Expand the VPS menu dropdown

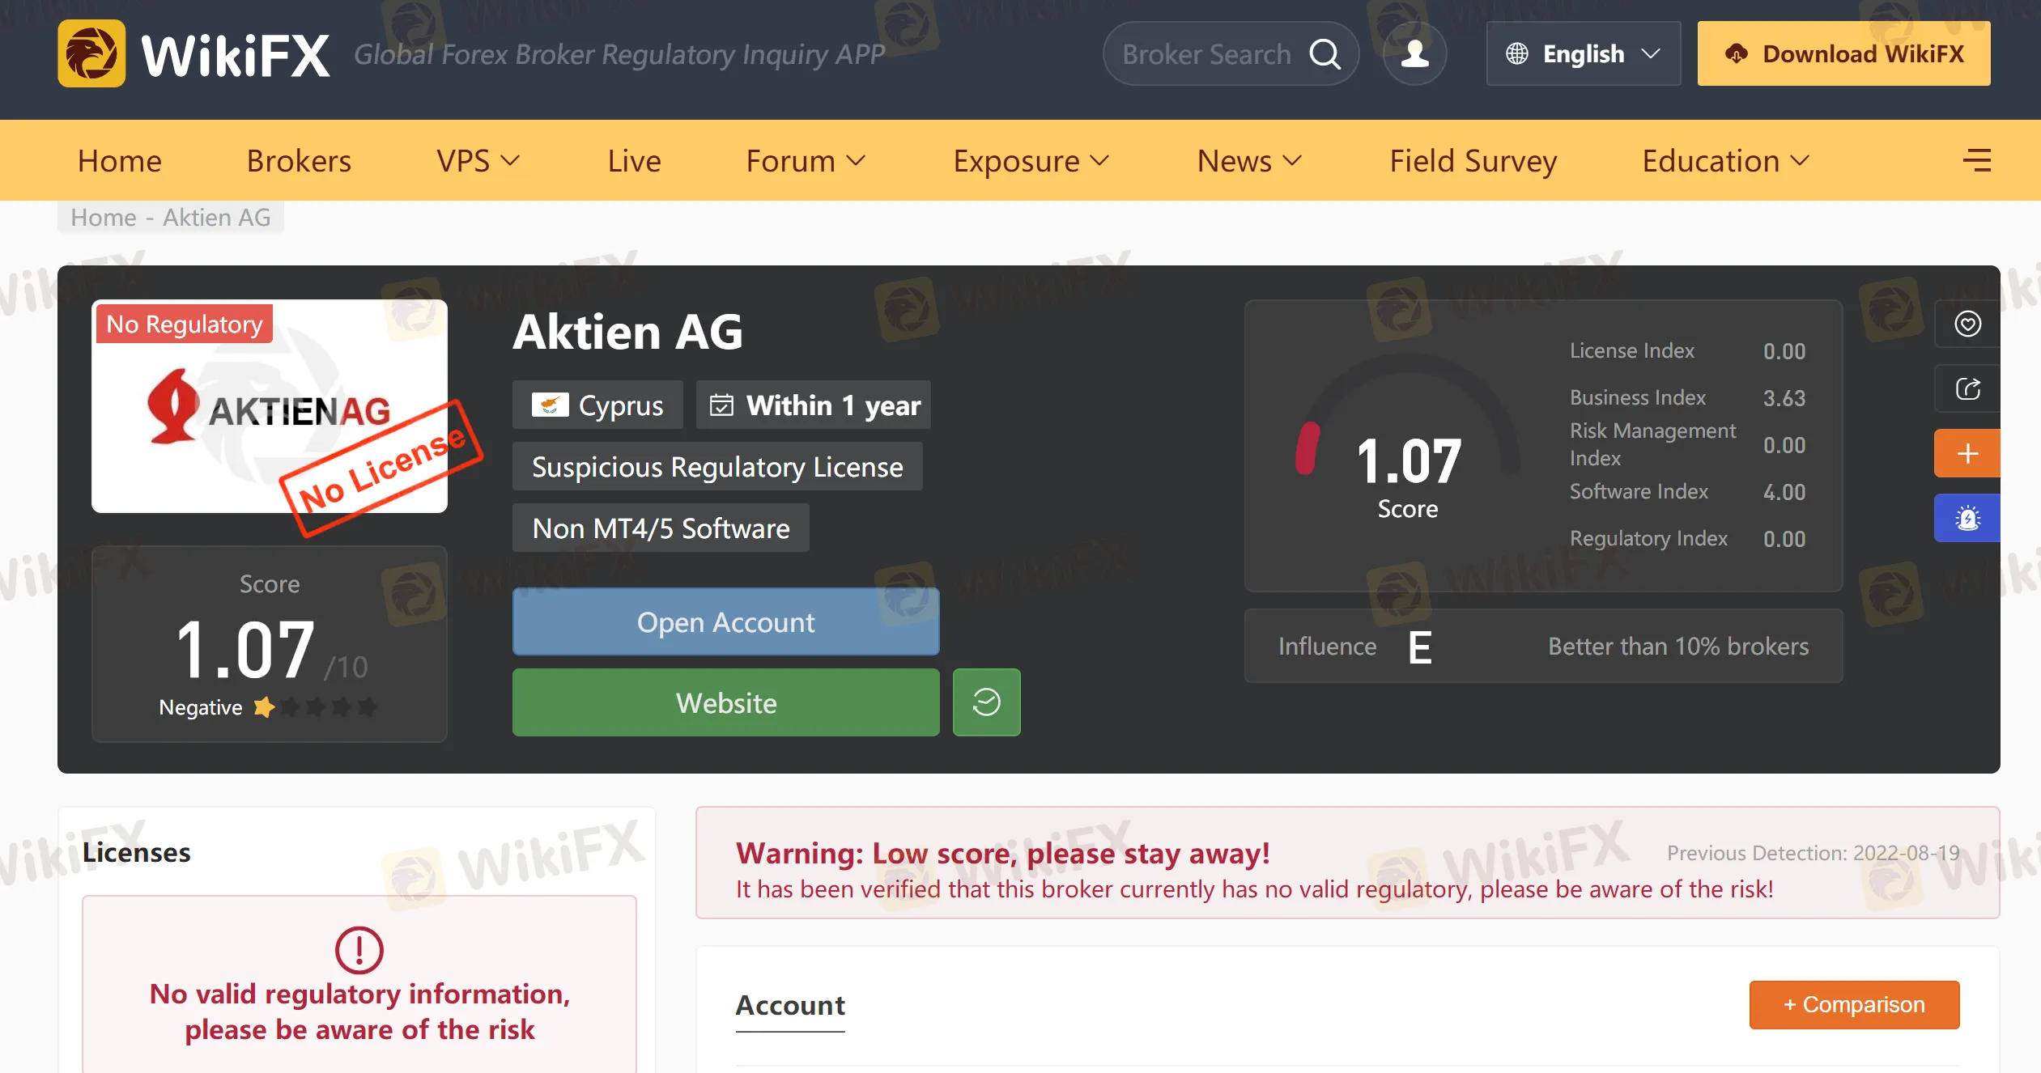point(478,161)
